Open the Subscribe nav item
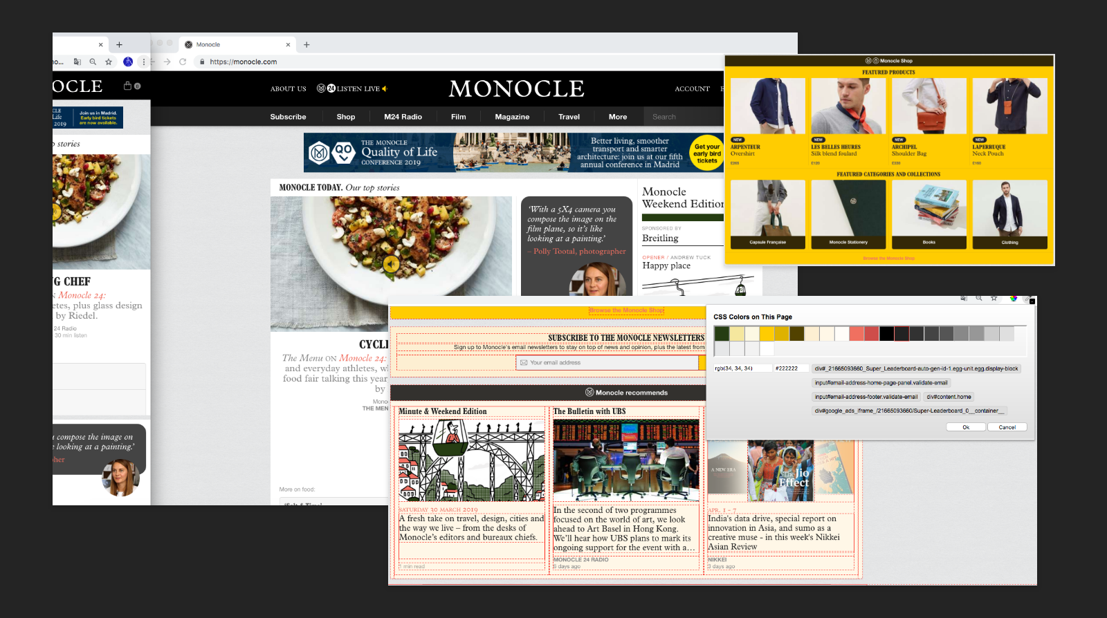Viewport: 1107px width, 618px height. click(x=288, y=117)
